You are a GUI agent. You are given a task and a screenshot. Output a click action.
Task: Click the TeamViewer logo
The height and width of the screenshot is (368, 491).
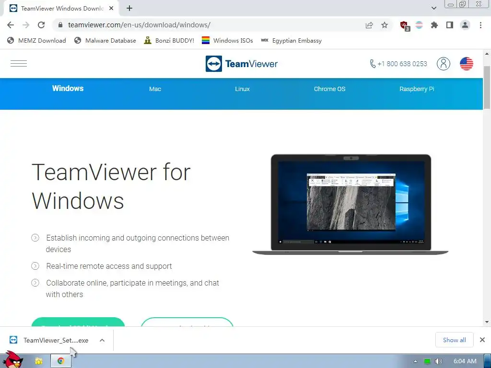[242, 64]
